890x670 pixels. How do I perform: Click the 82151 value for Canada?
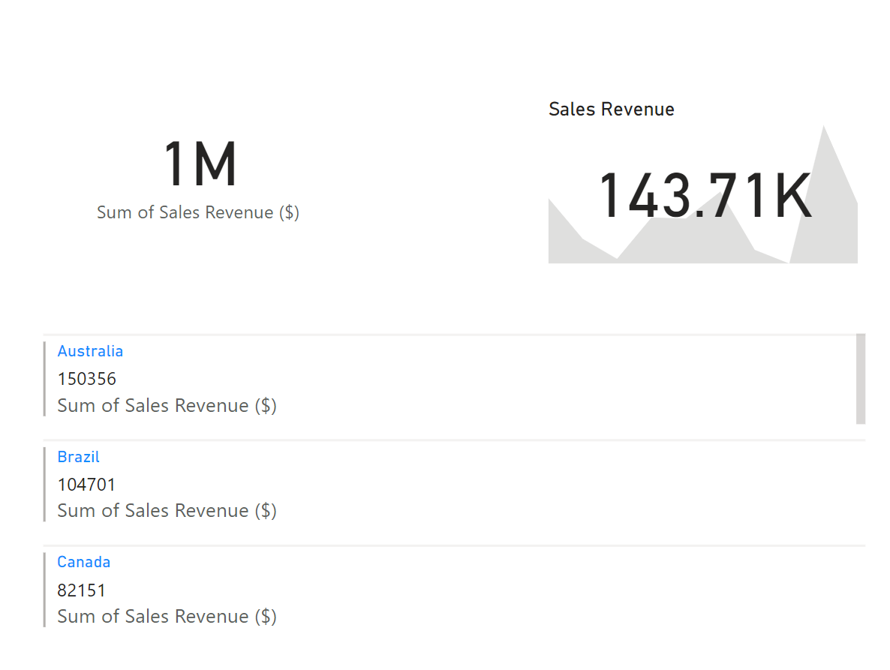(x=82, y=590)
